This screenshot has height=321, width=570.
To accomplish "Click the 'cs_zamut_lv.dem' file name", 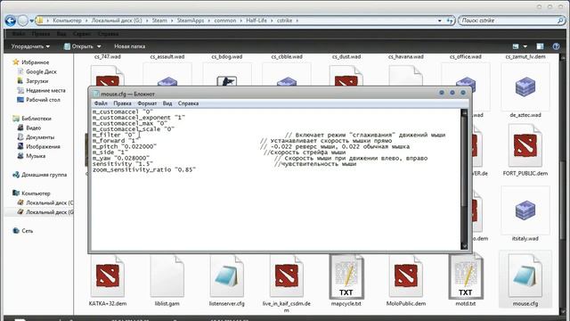I will pyautogui.click(x=525, y=57).
